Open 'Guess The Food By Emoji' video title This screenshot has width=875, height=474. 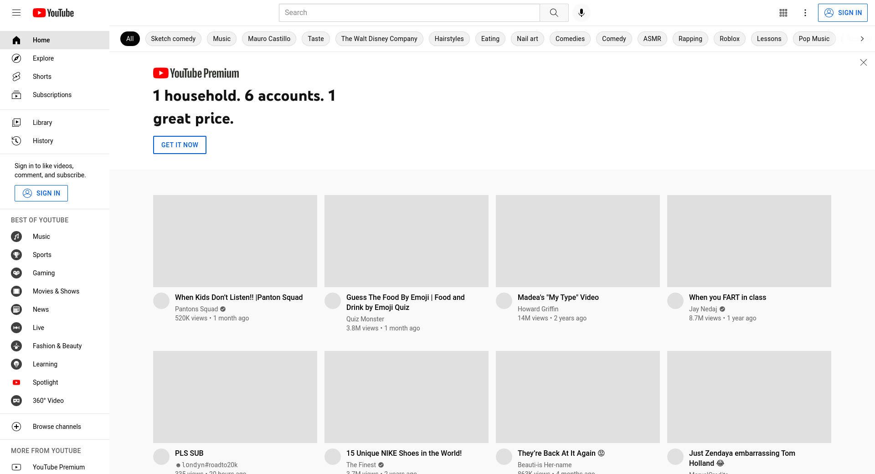coord(406,303)
